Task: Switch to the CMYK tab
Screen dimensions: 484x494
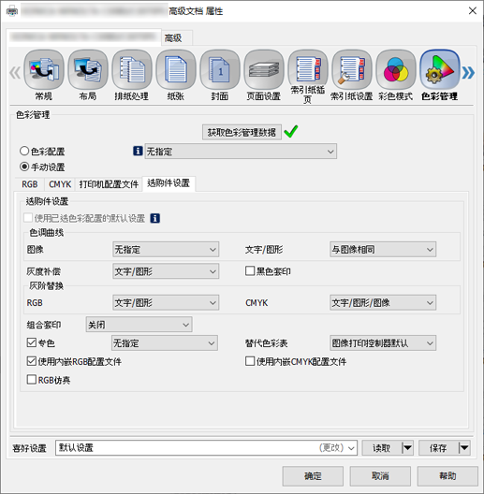Action: (60, 184)
